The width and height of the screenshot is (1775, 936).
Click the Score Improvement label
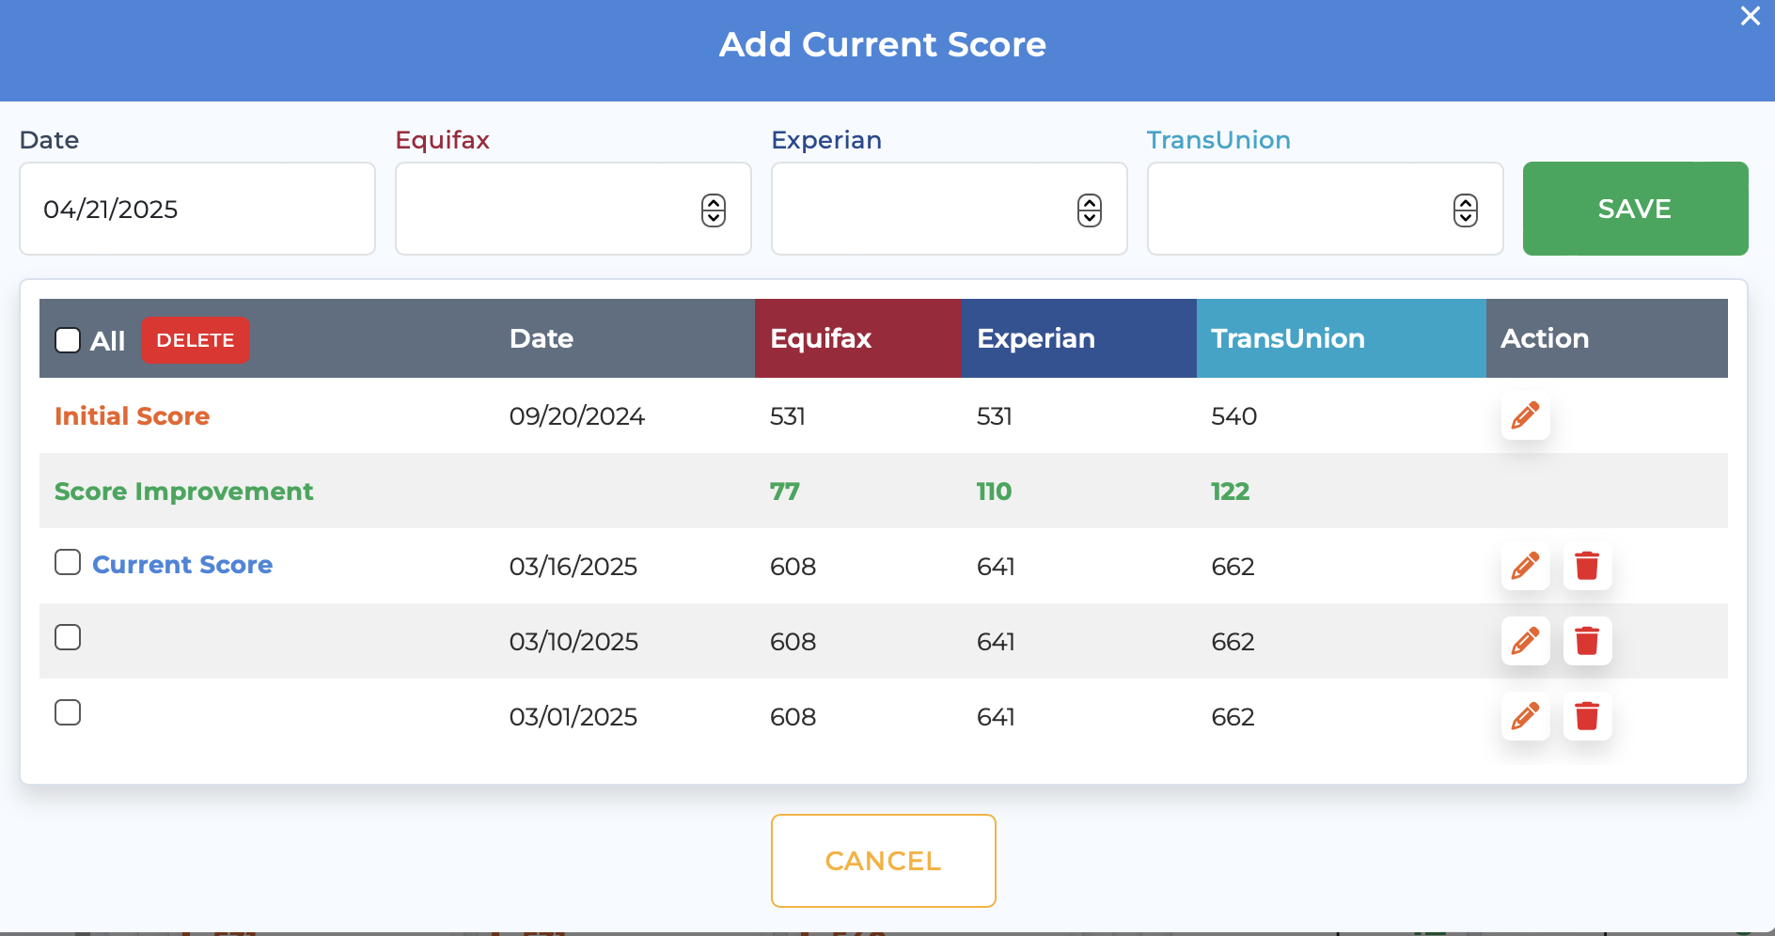(184, 491)
